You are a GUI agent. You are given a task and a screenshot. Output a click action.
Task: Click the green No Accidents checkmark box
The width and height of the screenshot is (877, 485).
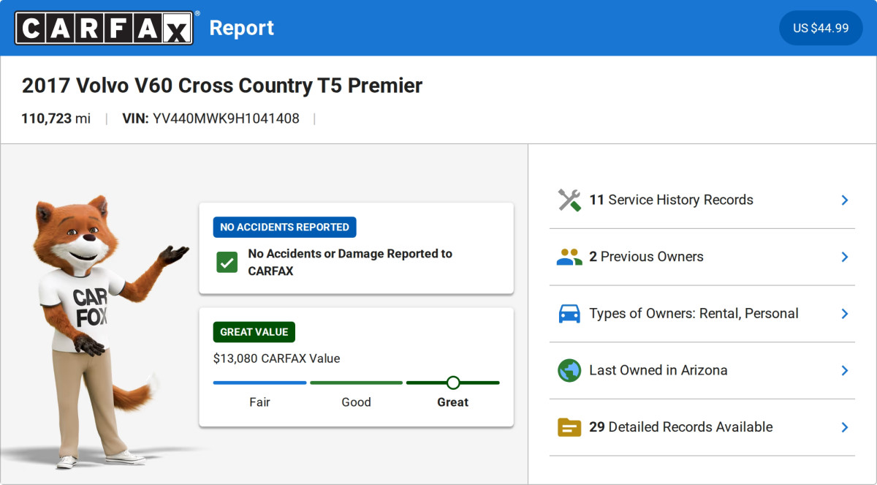[x=227, y=262]
